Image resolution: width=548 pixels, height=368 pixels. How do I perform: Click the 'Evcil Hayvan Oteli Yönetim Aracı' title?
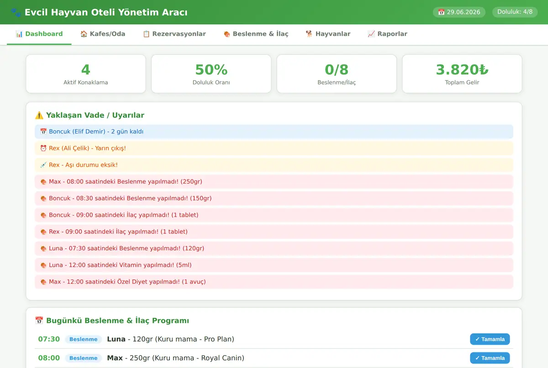coord(106,12)
